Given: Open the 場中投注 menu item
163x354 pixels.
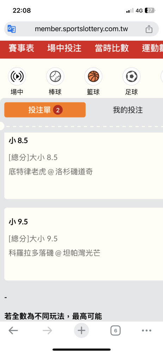Looking at the screenshot, I should 65,48.
